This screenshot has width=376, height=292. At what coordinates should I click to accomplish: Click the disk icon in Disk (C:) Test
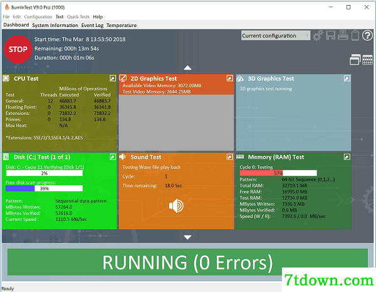[6, 157]
